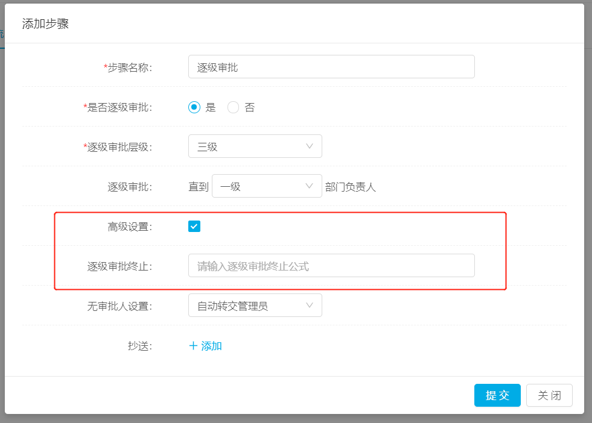Viewport: 592px width, 423px height.
Task: Open the 无审批人设置 dropdown
Action: coord(255,305)
